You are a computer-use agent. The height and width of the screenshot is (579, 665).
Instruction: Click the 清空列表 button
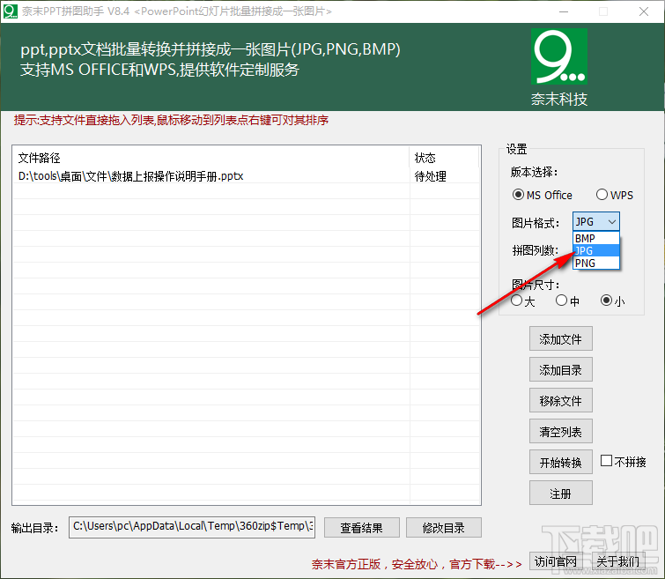point(561,431)
